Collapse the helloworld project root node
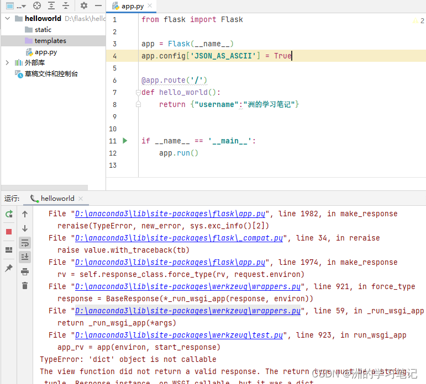The height and width of the screenshot is (384, 426). tap(8, 18)
